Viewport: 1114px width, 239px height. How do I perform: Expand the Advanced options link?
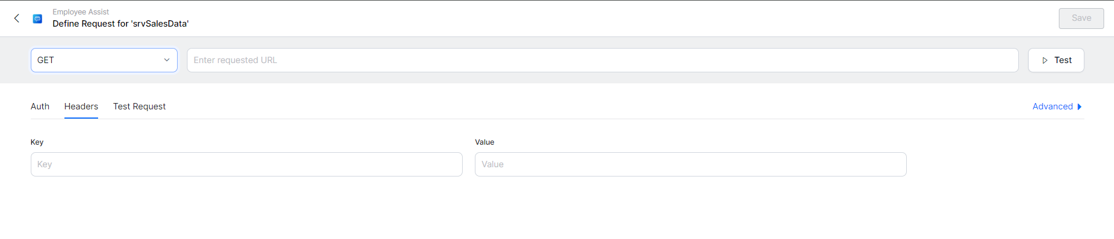(1052, 106)
